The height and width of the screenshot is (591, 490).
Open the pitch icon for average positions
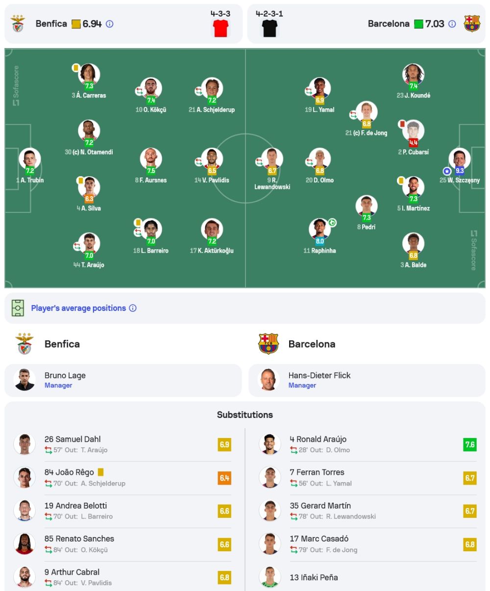tap(18, 308)
